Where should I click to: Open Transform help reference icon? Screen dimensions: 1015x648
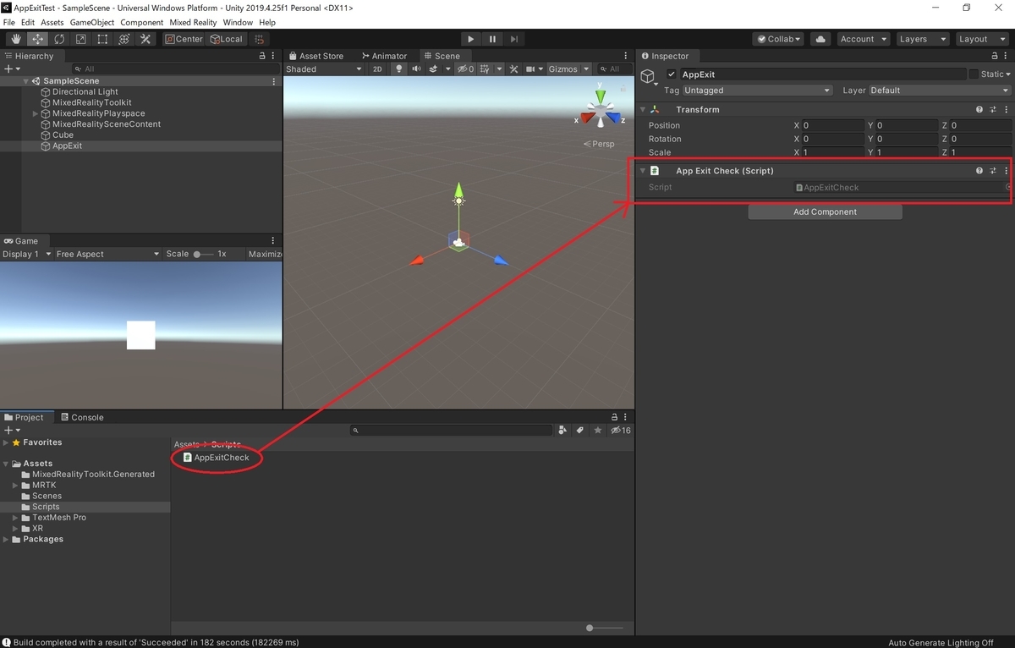coord(979,109)
